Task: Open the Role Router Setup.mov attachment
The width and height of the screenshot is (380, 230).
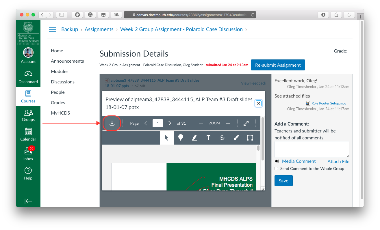Action: tap(329, 103)
